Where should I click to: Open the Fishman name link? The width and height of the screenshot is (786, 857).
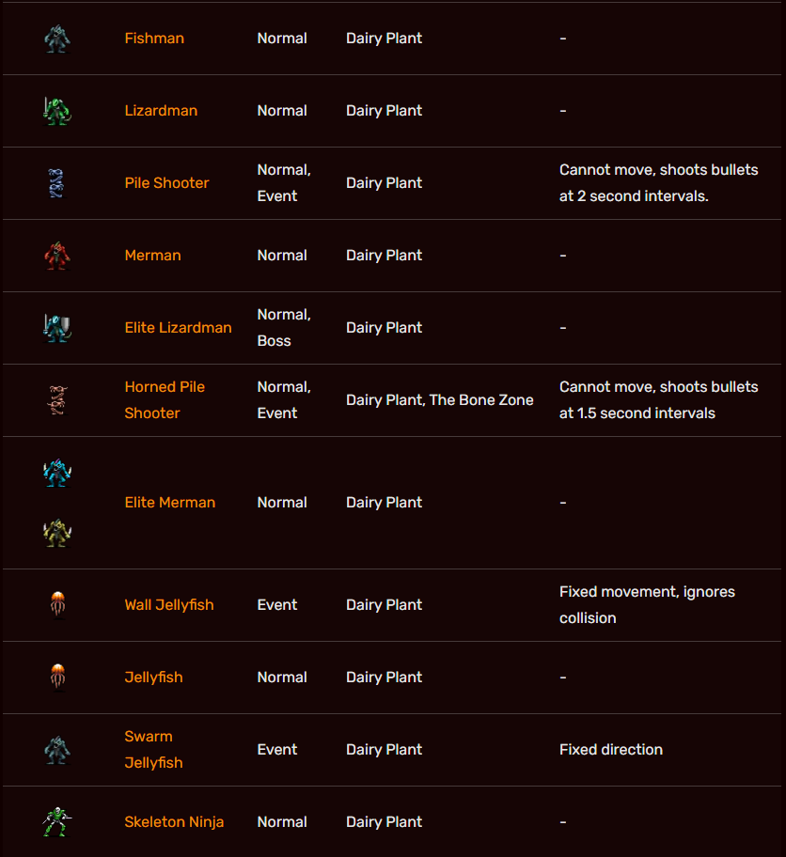tap(154, 39)
